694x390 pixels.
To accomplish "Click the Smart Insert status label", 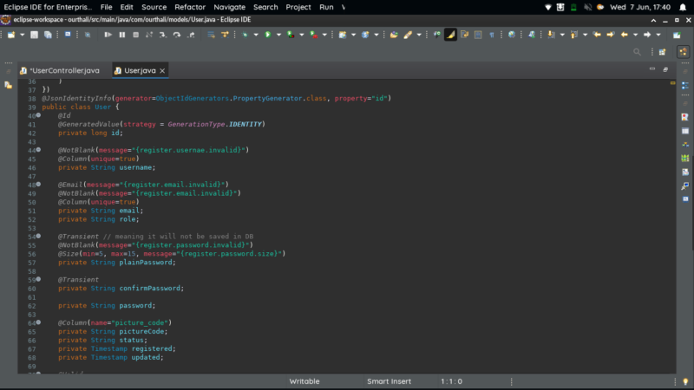I will pyautogui.click(x=390, y=381).
